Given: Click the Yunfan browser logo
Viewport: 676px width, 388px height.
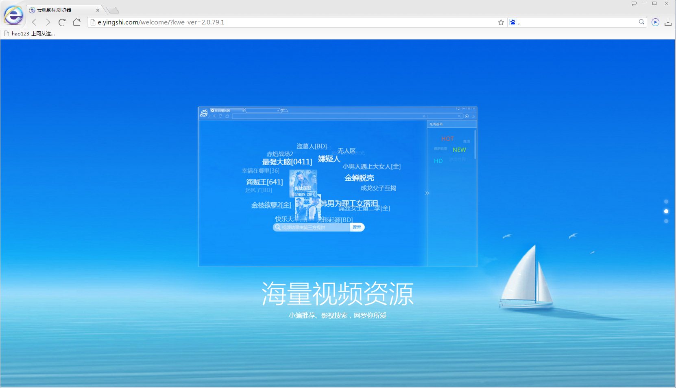Looking at the screenshot, I should pyautogui.click(x=13, y=16).
